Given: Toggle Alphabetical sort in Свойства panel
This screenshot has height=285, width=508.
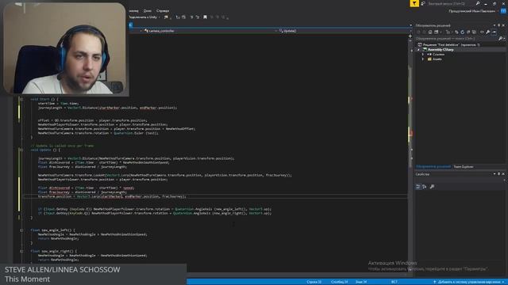Looking at the screenshot, I should coord(424,187).
